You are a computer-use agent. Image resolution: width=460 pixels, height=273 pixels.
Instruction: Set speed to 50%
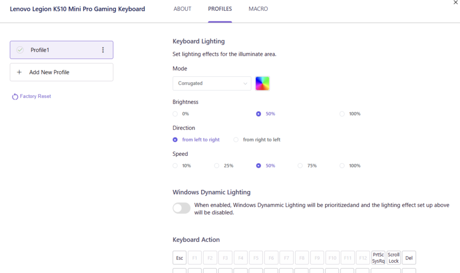[258, 166]
